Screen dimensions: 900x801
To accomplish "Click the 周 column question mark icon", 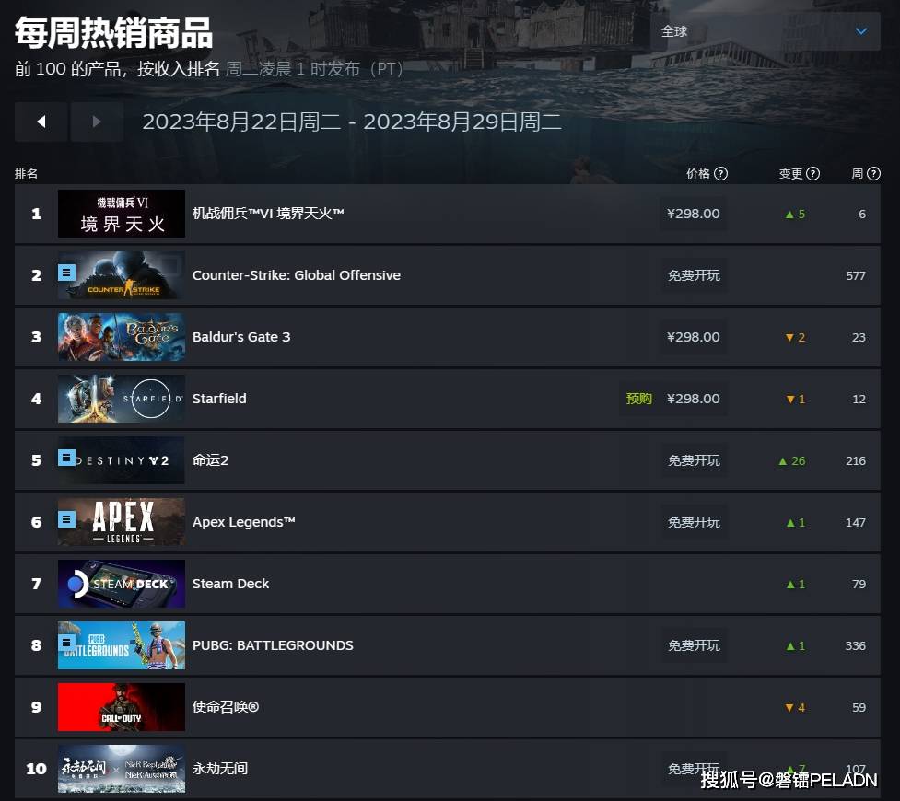I will (x=873, y=174).
